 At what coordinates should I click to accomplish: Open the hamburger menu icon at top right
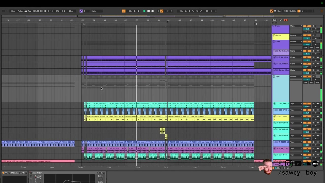pos(322,11)
